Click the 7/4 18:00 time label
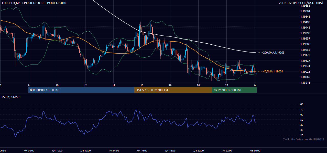 [170, 150]
